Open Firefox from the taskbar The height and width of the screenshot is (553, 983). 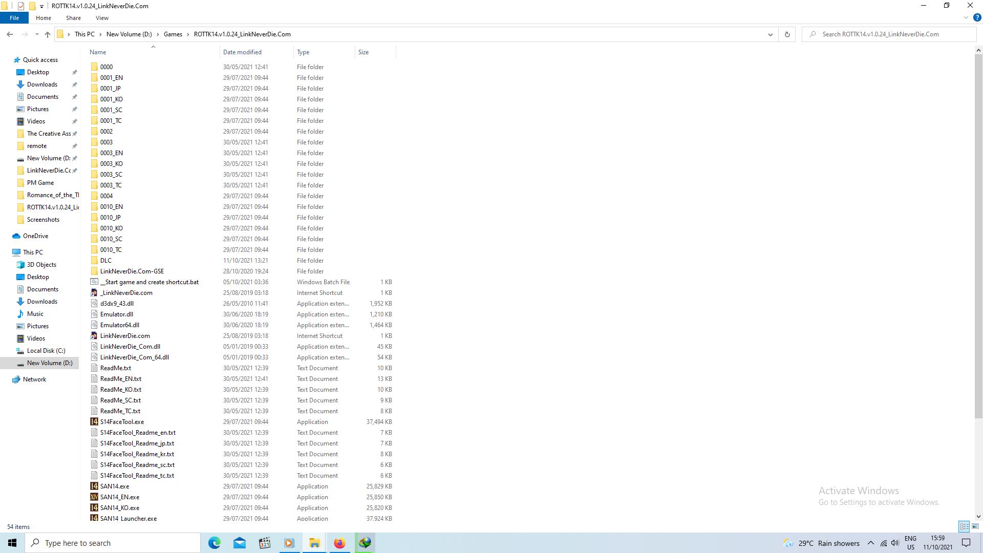click(339, 543)
